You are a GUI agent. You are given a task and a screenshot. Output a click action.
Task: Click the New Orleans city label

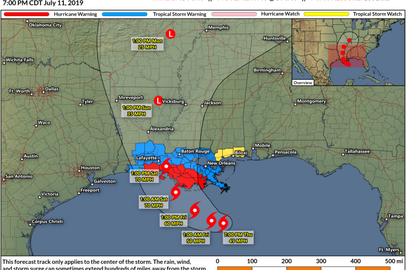pos(221,163)
